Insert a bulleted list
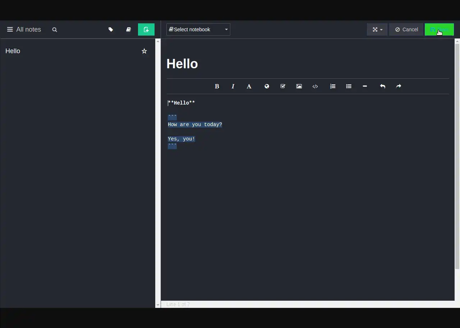Viewport: 460px width, 328px height. pos(349,86)
